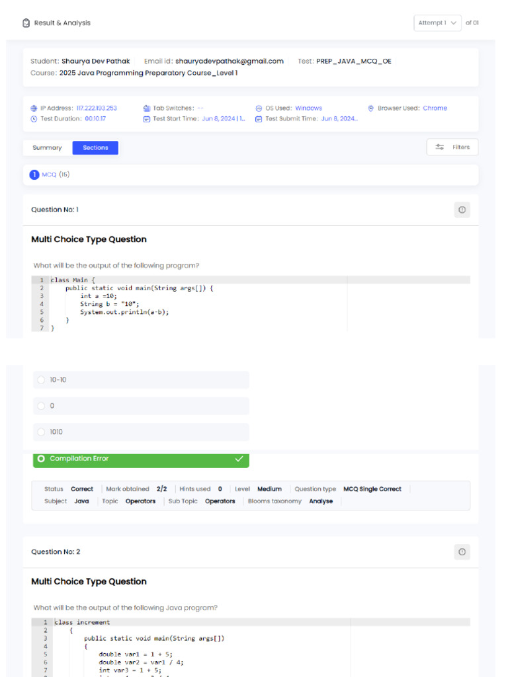Click the Question No: 1 heading
This screenshot has width=508, height=677.
click(55, 210)
